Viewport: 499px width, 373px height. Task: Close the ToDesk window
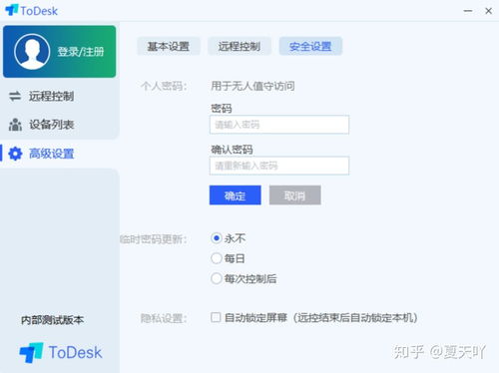coord(488,11)
